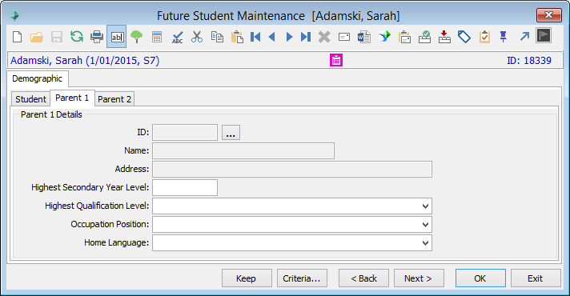
Task: Click the green tree icon
Action: [137, 37]
